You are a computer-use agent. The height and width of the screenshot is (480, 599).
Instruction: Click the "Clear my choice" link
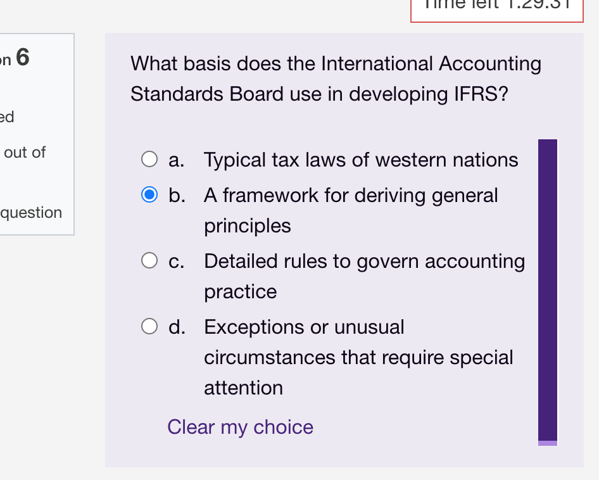point(240,427)
